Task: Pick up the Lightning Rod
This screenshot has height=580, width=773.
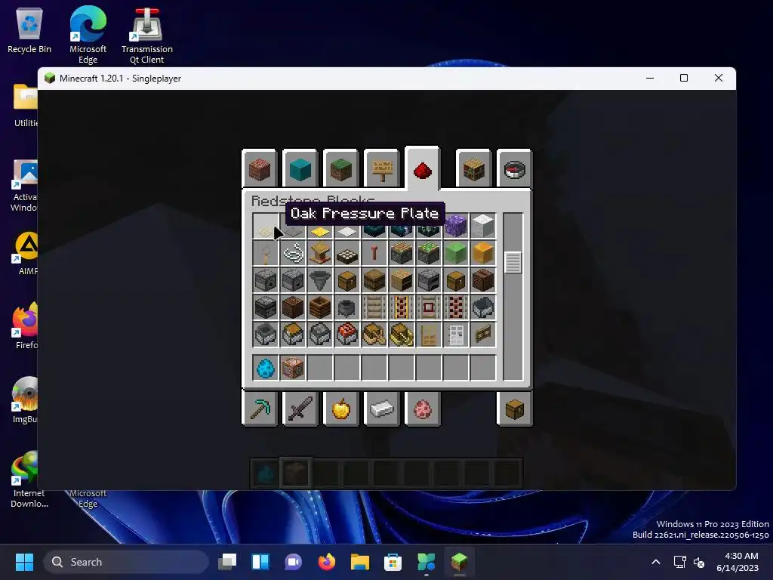Action: 374,254
